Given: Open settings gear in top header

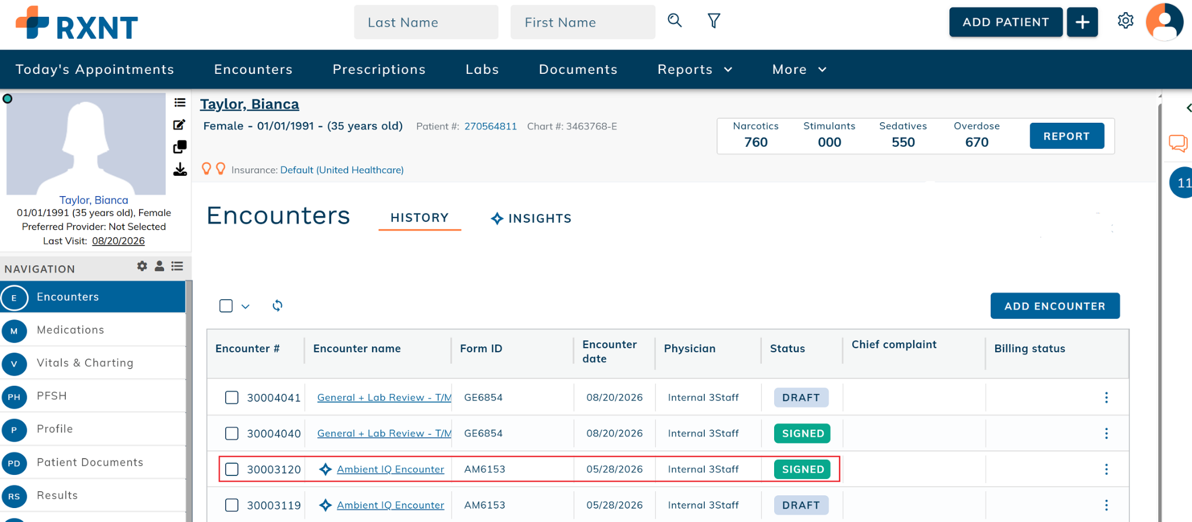Looking at the screenshot, I should (1126, 21).
